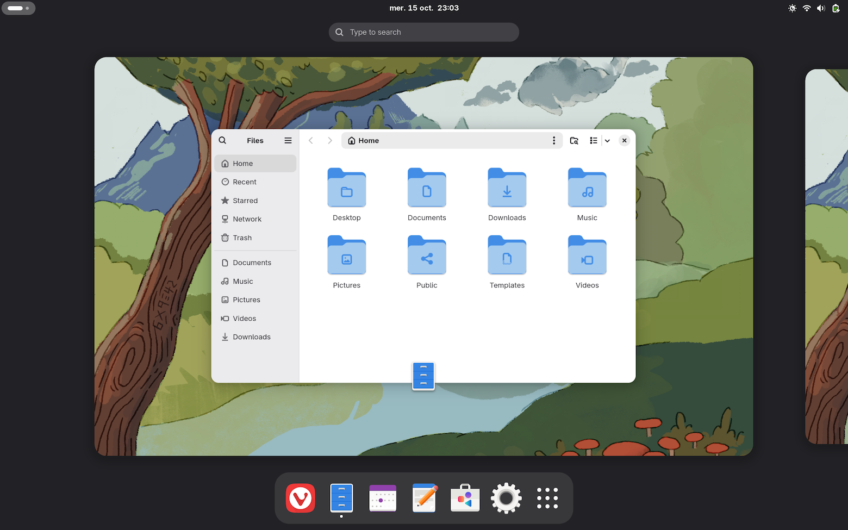
Task: Click the search icon in Files
Action: point(222,140)
